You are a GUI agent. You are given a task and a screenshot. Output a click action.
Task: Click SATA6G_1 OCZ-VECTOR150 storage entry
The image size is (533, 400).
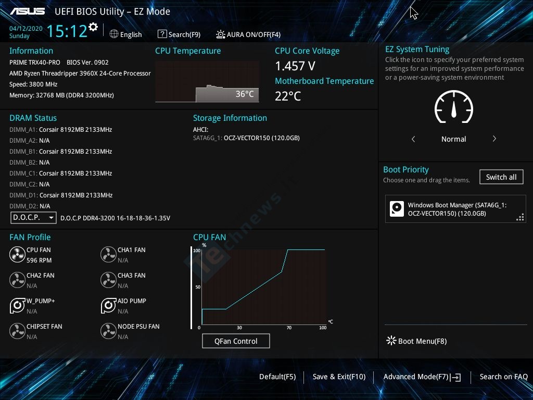pos(246,137)
